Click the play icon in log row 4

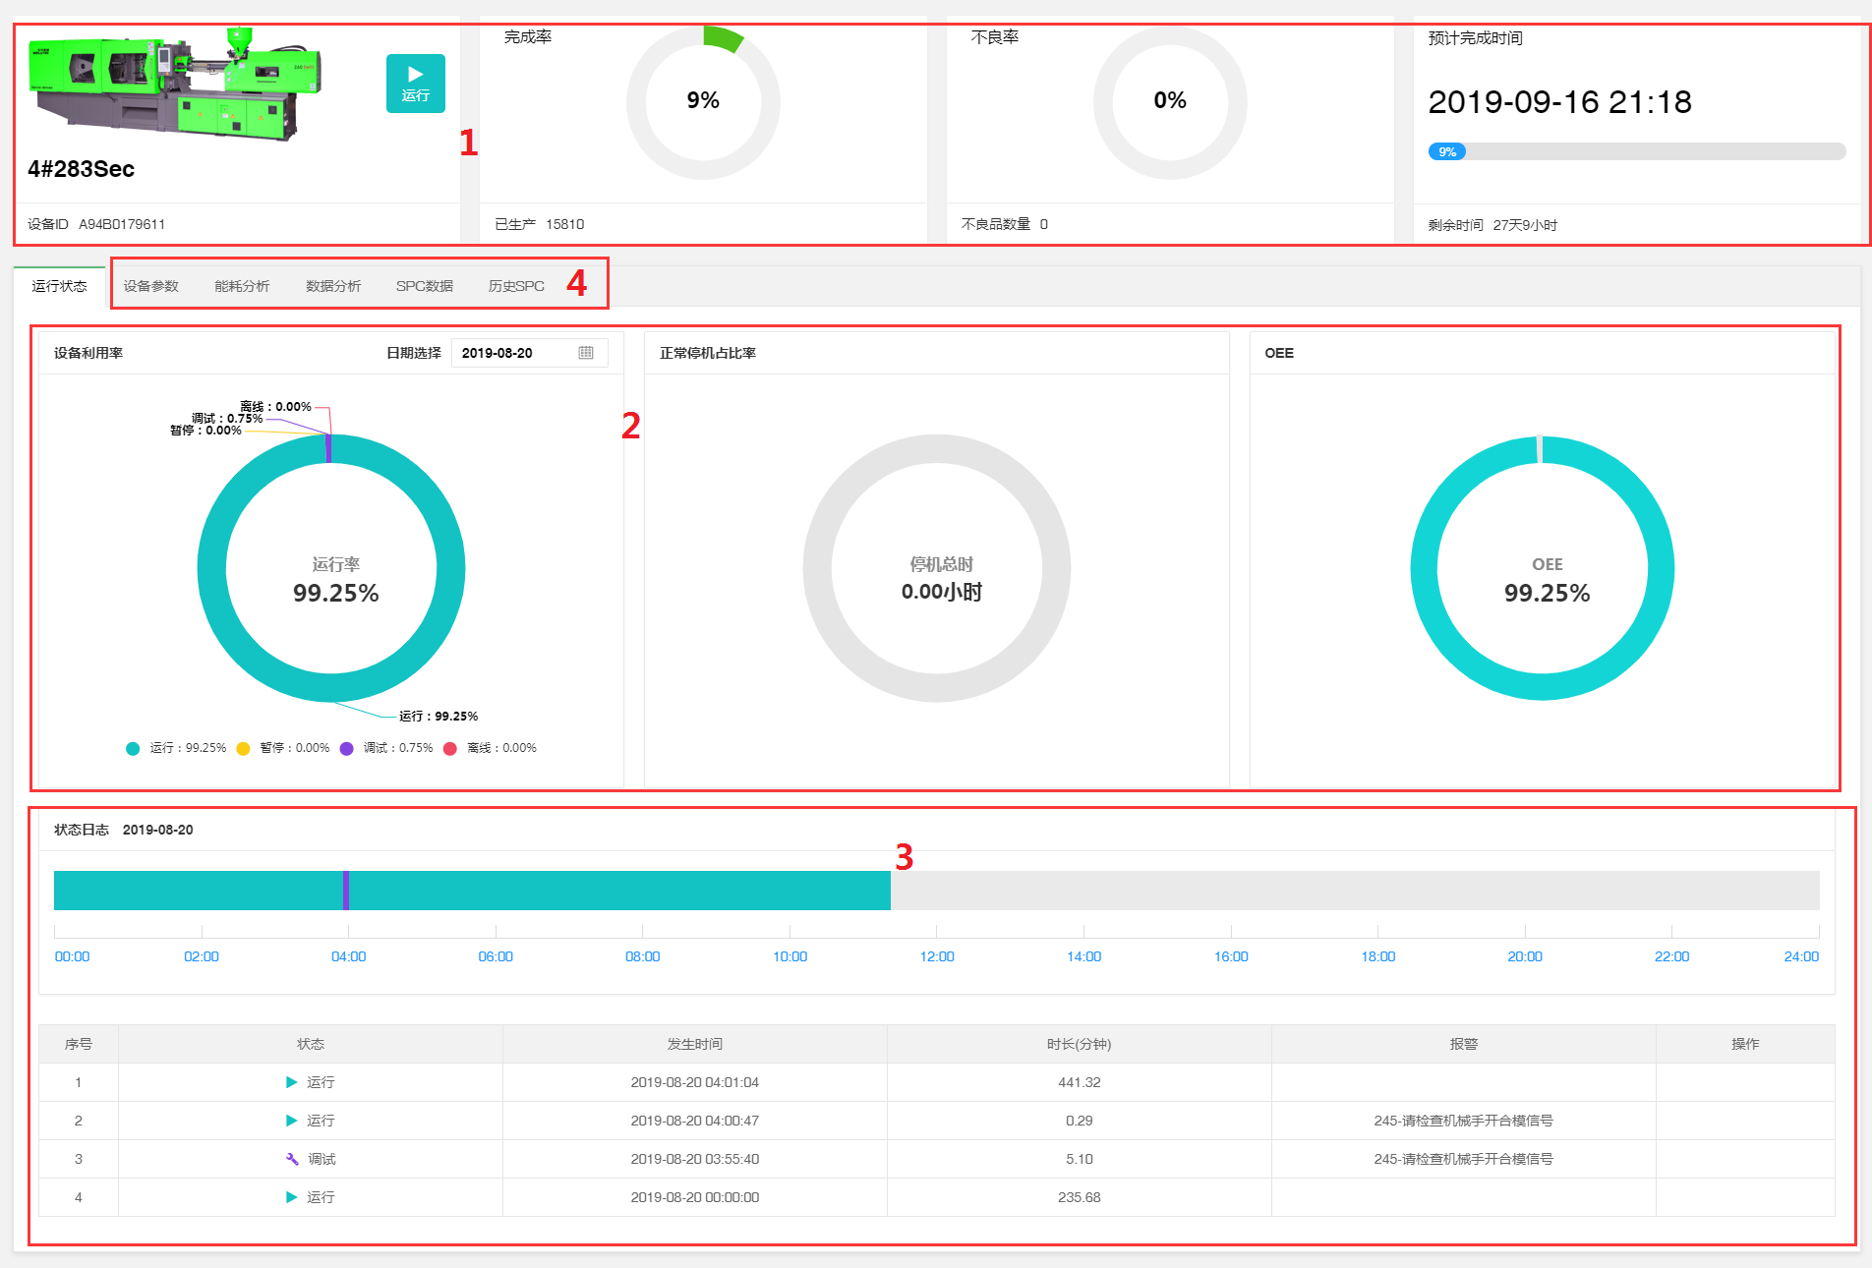(291, 1197)
